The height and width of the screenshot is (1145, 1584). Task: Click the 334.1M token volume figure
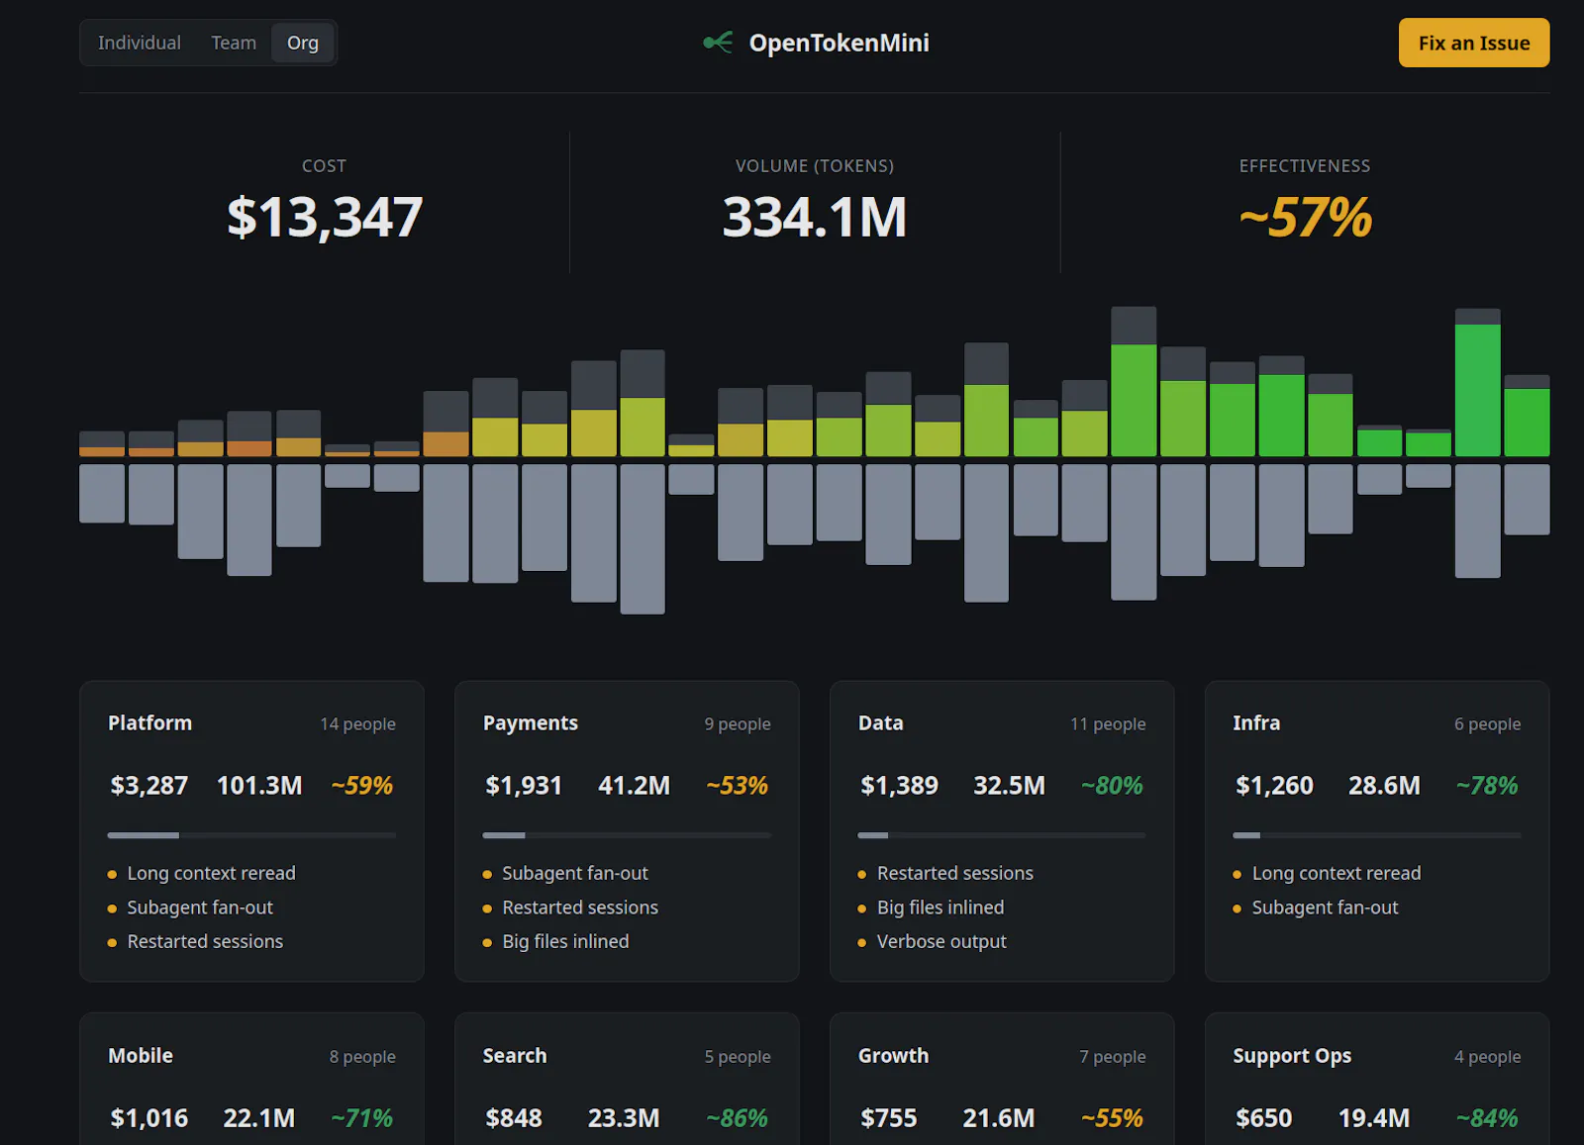click(815, 217)
